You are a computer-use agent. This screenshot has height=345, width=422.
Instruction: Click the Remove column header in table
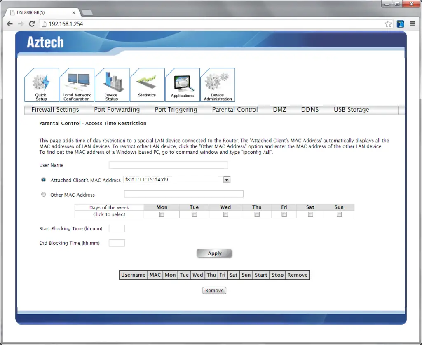coord(298,275)
